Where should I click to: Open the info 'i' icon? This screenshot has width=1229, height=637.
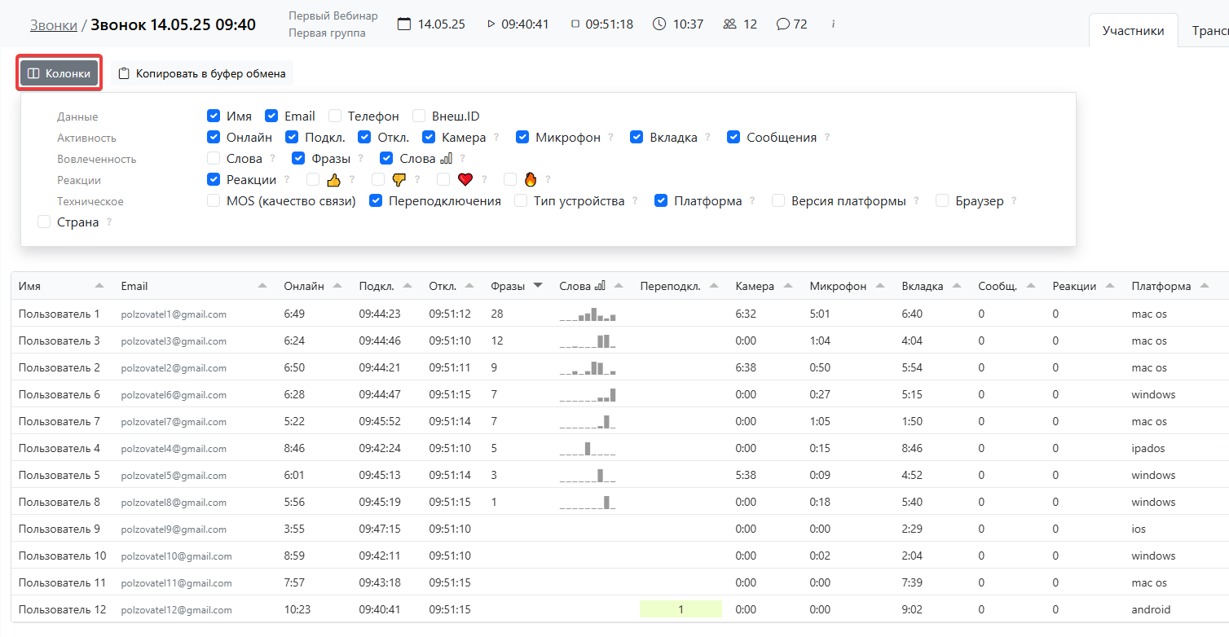point(833,24)
